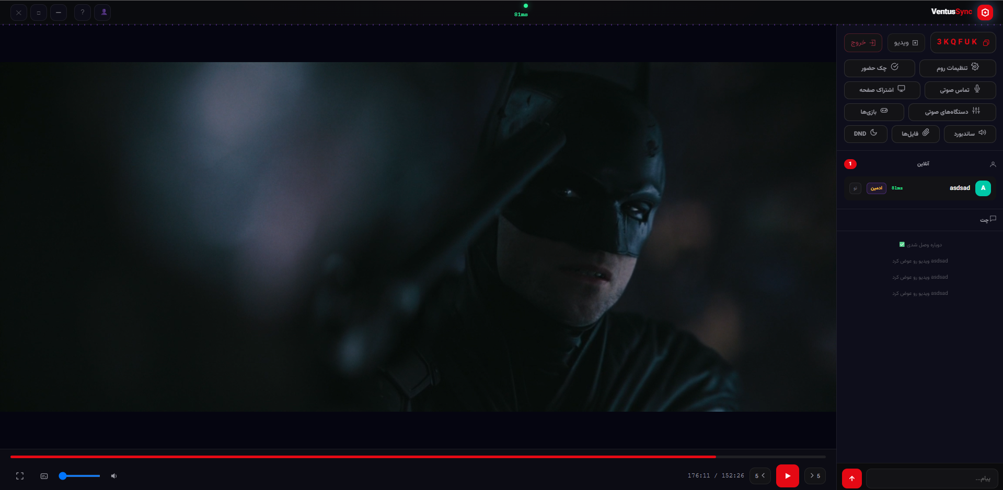Click the آنلاین online header
Image resolution: width=1003 pixels, height=490 pixels.
[x=923, y=164]
